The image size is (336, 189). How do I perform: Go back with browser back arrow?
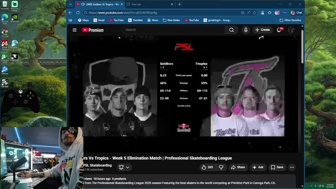(70, 13)
